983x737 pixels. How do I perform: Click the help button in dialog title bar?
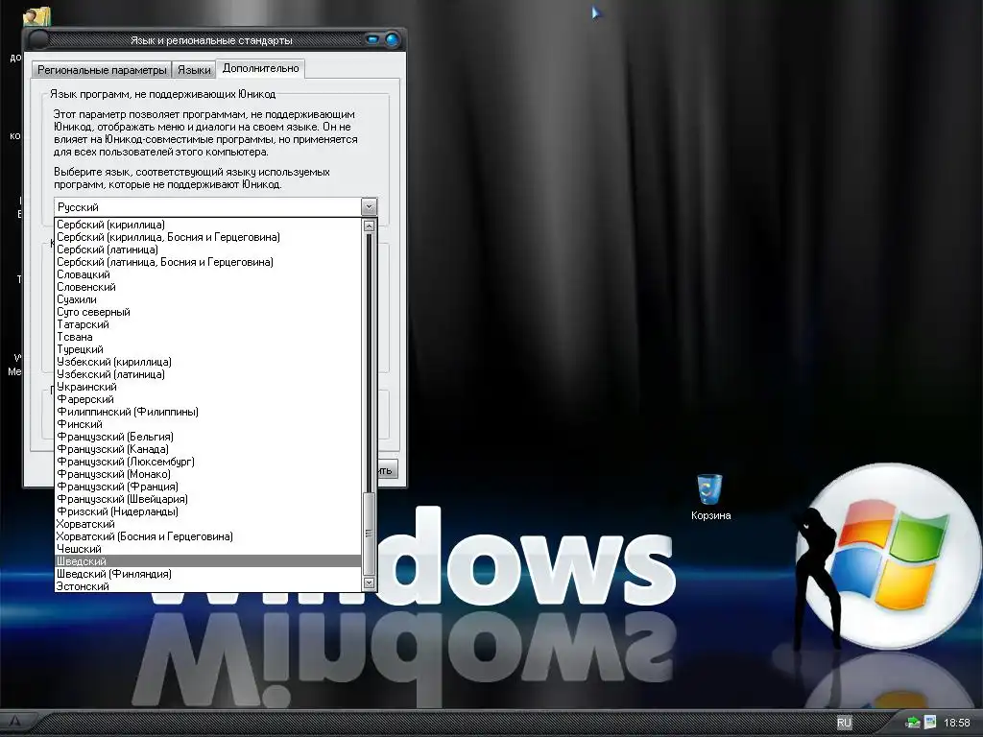coord(373,39)
